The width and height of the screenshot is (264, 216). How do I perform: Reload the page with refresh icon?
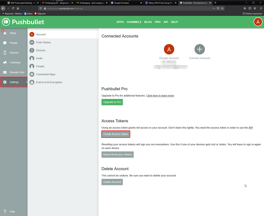pos(13,8)
